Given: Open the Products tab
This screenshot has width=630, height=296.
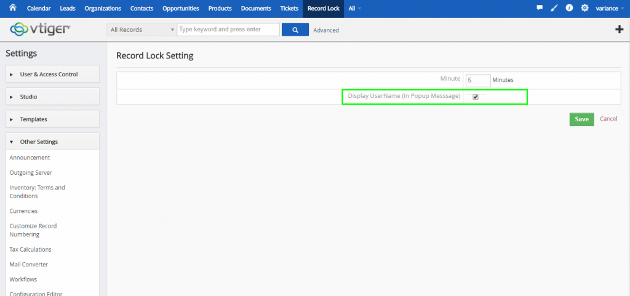Looking at the screenshot, I should click(220, 9).
